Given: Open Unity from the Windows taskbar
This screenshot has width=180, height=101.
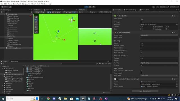Looking at the screenshot, I should (x=83, y=98).
